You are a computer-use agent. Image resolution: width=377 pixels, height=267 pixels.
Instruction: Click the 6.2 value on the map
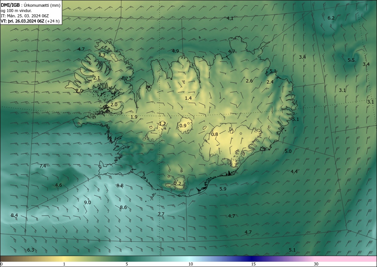coord(331,18)
